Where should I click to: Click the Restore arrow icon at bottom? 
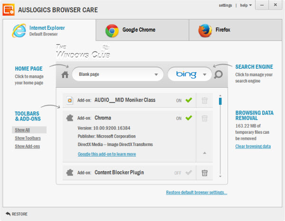(x=8, y=214)
